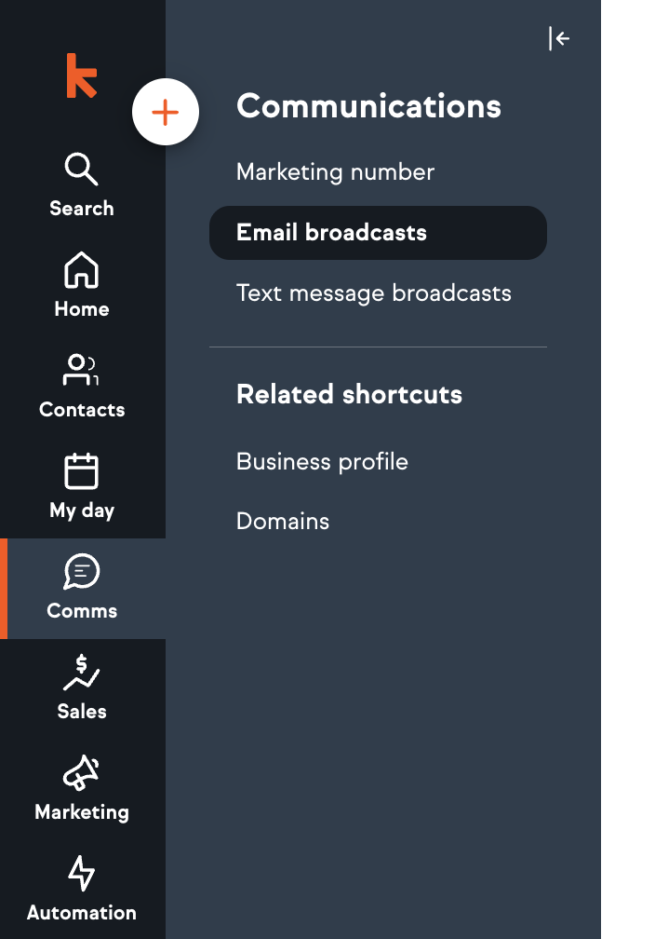The width and height of the screenshot is (655, 939).
Task: Click the Search label in sidebar
Action: 82,209
